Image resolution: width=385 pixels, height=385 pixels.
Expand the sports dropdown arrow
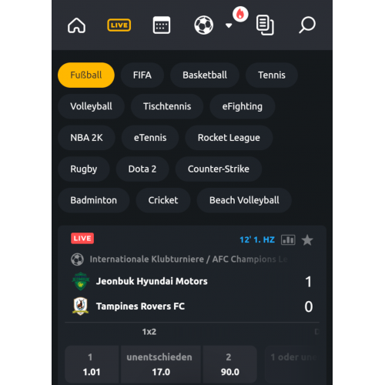229,25
